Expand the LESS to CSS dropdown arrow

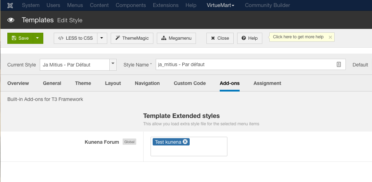(102, 38)
